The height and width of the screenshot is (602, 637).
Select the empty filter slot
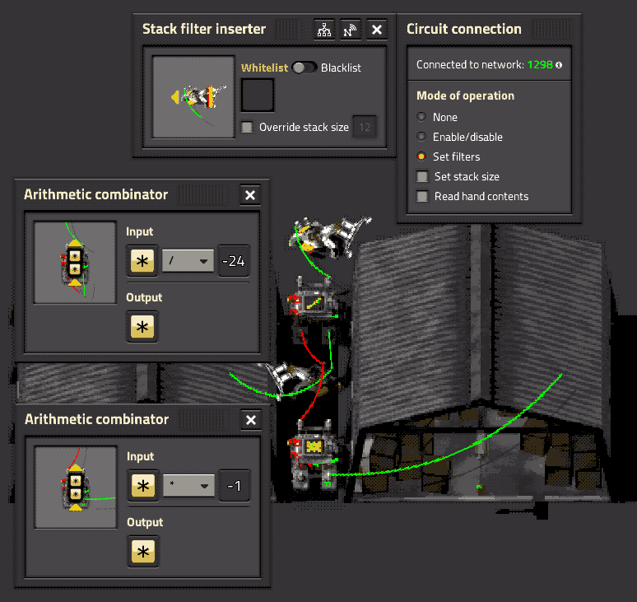coord(258,95)
